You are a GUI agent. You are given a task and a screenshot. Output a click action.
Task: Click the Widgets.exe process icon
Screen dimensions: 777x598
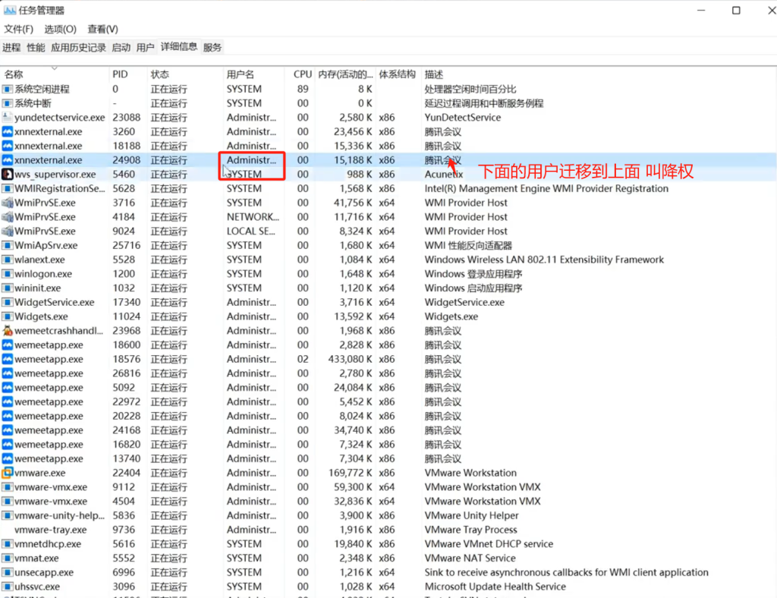[7, 316]
